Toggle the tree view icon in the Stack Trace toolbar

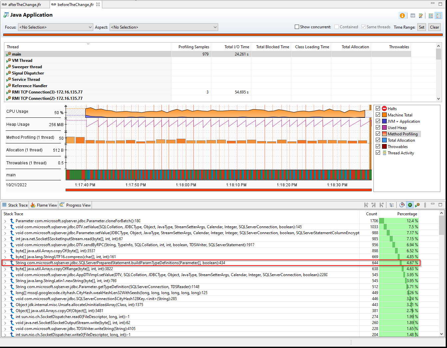tap(392, 205)
